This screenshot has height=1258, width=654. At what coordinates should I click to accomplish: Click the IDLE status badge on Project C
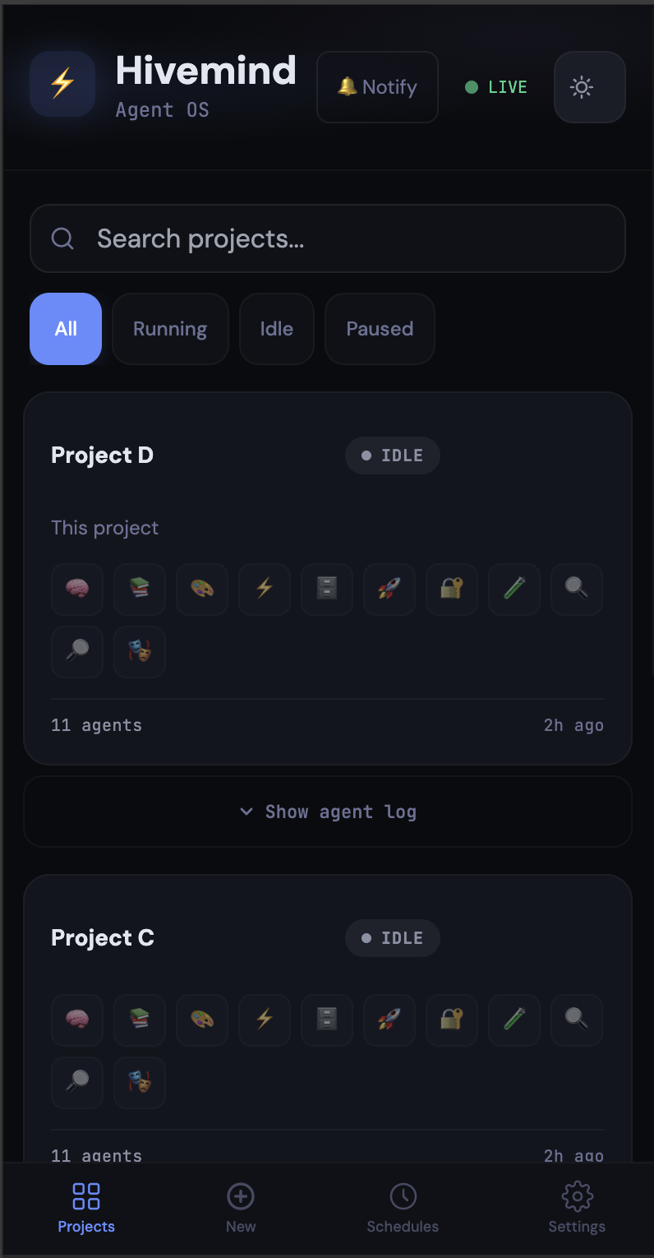[x=392, y=937]
